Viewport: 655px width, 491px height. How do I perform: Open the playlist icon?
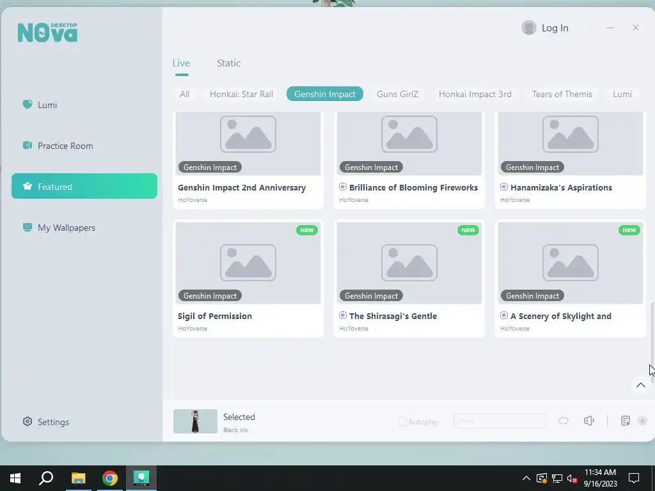point(626,421)
